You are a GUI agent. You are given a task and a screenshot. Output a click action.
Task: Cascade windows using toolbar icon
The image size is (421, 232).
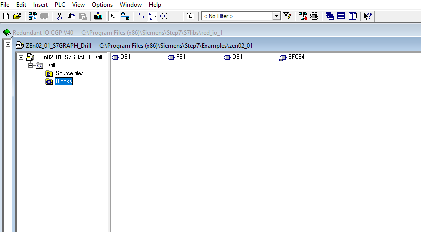pyautogui.click(x=330, y=16)
